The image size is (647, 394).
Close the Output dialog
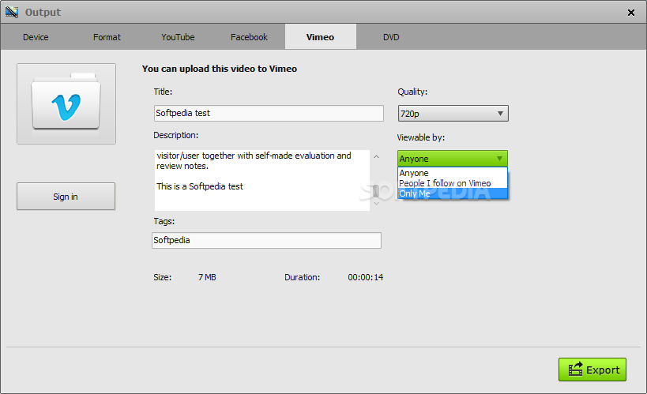(x=631, y=13)
